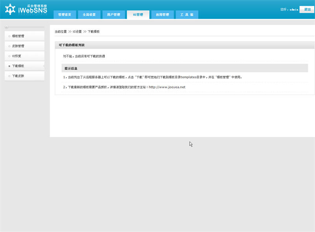The height and width of the screenshot is (232, 315).
Task: Click the bullet icon beside 模板管理
Action: click(9, 36)
